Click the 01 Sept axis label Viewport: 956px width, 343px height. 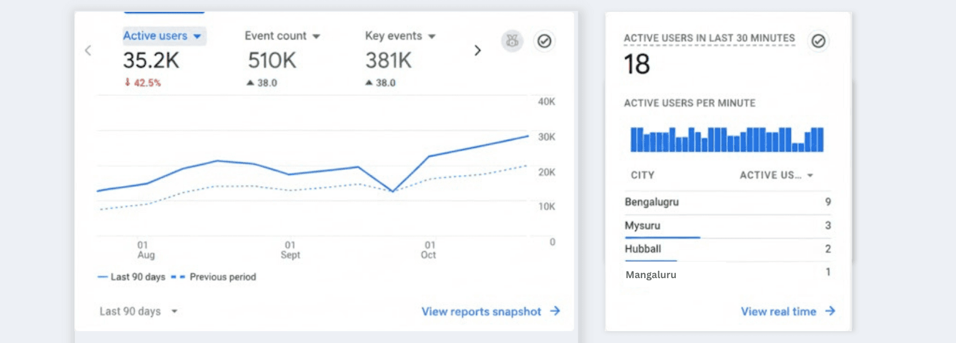click(x=290, y=250)
